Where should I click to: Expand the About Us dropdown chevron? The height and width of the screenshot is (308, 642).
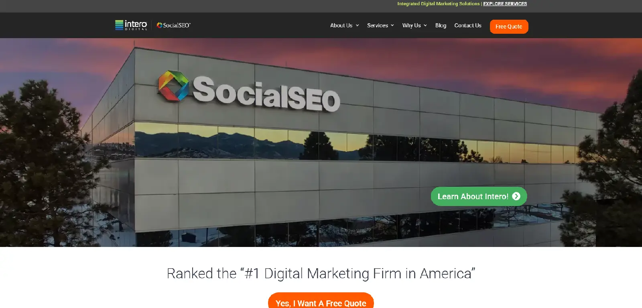point(357,26)
